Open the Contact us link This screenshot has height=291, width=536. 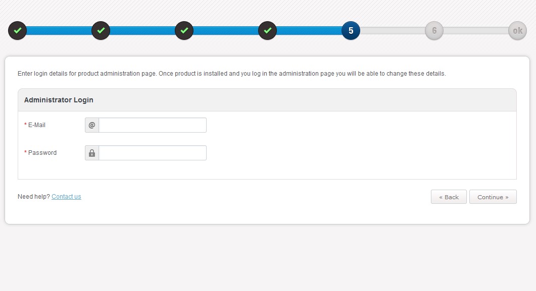(66, 197)
